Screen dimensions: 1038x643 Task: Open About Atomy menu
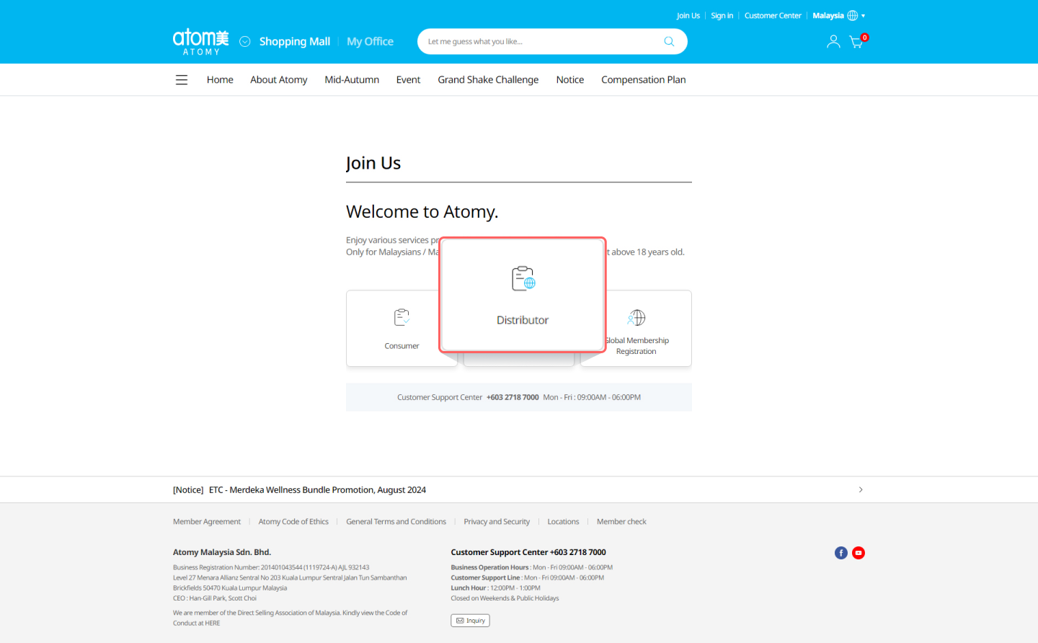279,80
